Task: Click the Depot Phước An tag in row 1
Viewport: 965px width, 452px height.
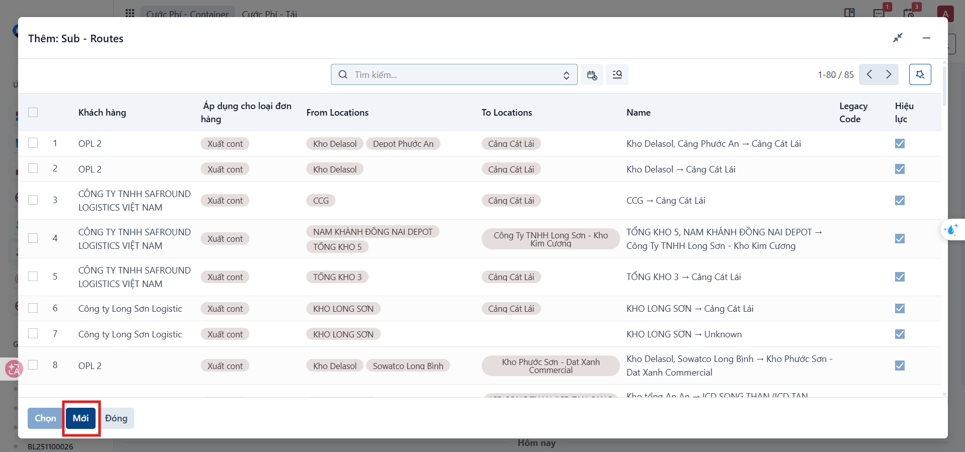Action: coord(403,144)
